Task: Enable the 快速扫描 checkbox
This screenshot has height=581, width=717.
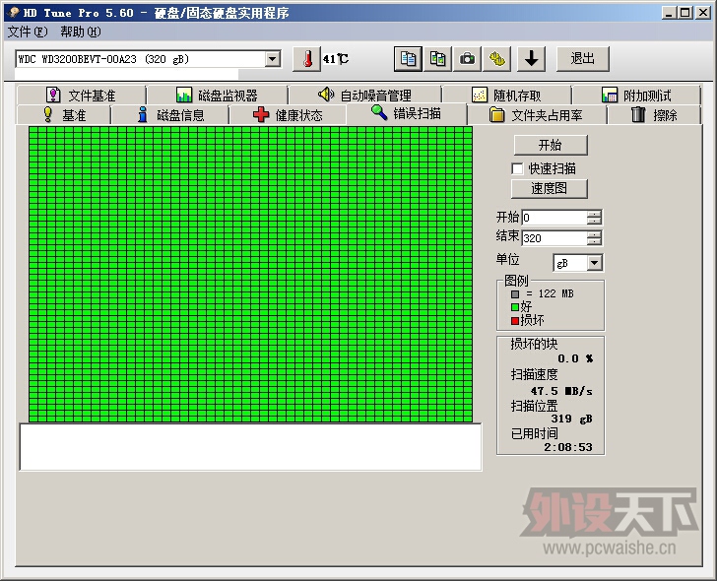Action: tap(517, 168)
